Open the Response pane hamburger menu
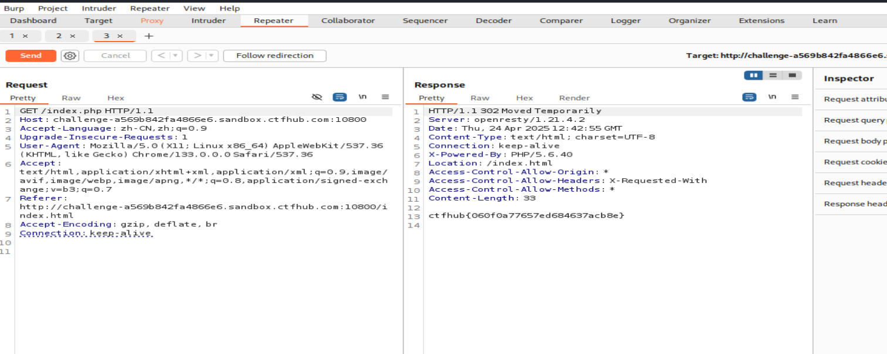The image size is (887, 354). point(795,97)
